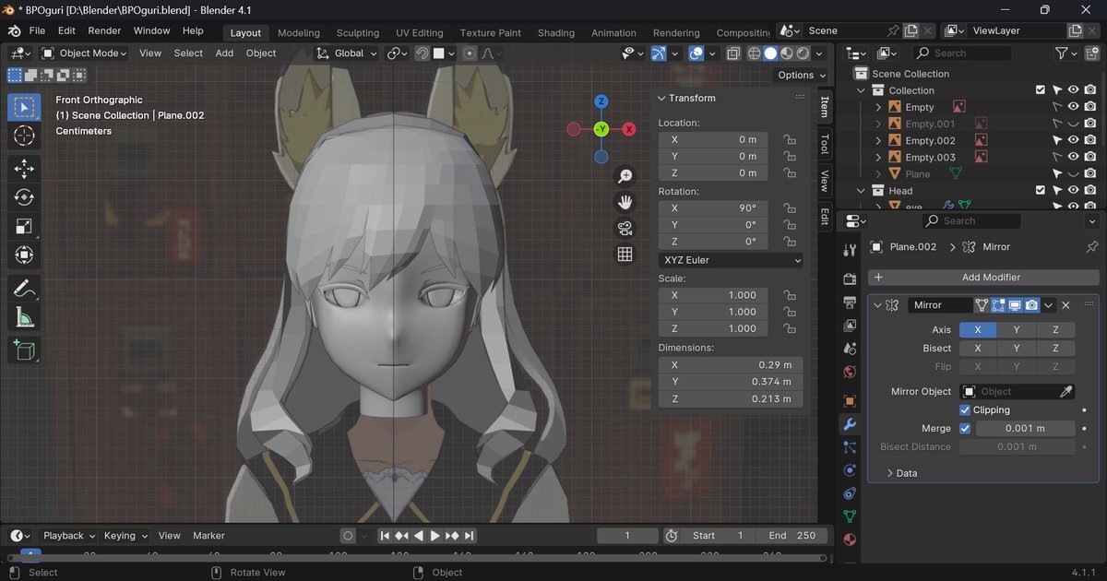Switch to orthographic grid view icon
Image resolution: width=1107 pixels, height=581 pixels.
click(x=625, y=255)
